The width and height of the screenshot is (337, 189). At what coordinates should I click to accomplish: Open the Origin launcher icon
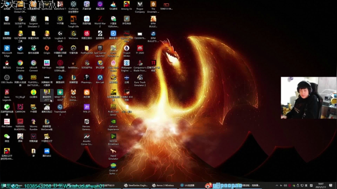click(x=47, y=50)
